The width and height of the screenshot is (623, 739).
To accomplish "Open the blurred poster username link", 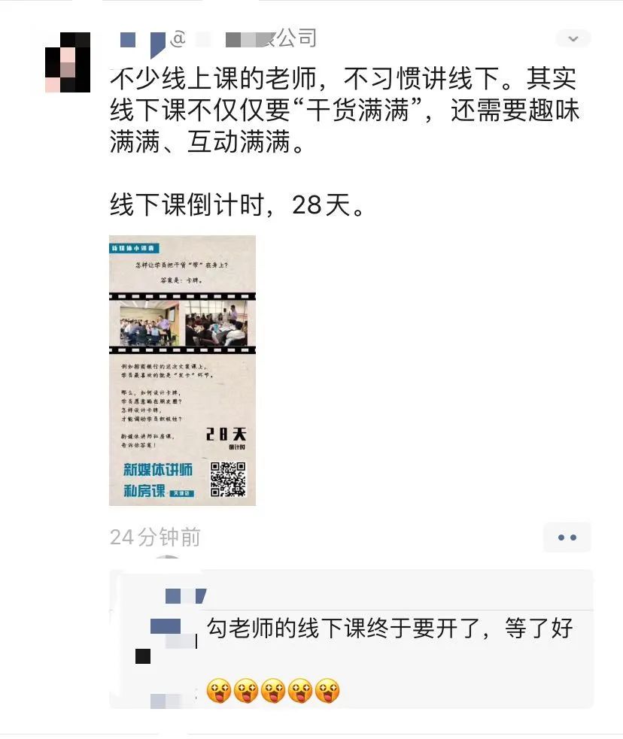I will click(143, 42).
